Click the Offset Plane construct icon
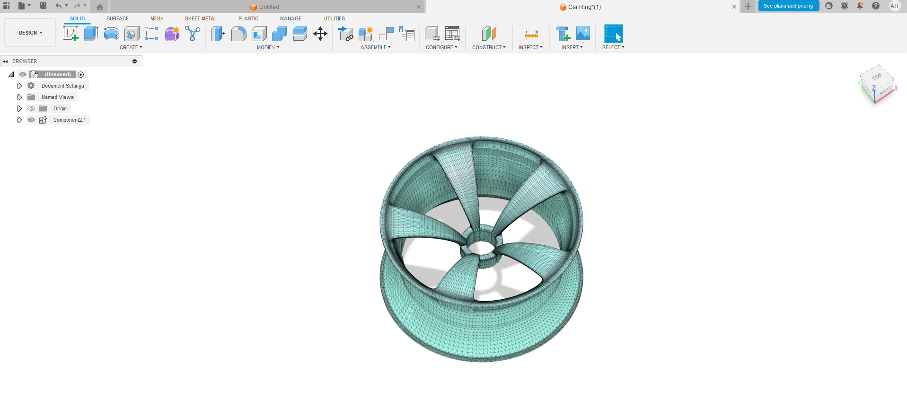Screen dimensions: 907x420 click(489, 34)
